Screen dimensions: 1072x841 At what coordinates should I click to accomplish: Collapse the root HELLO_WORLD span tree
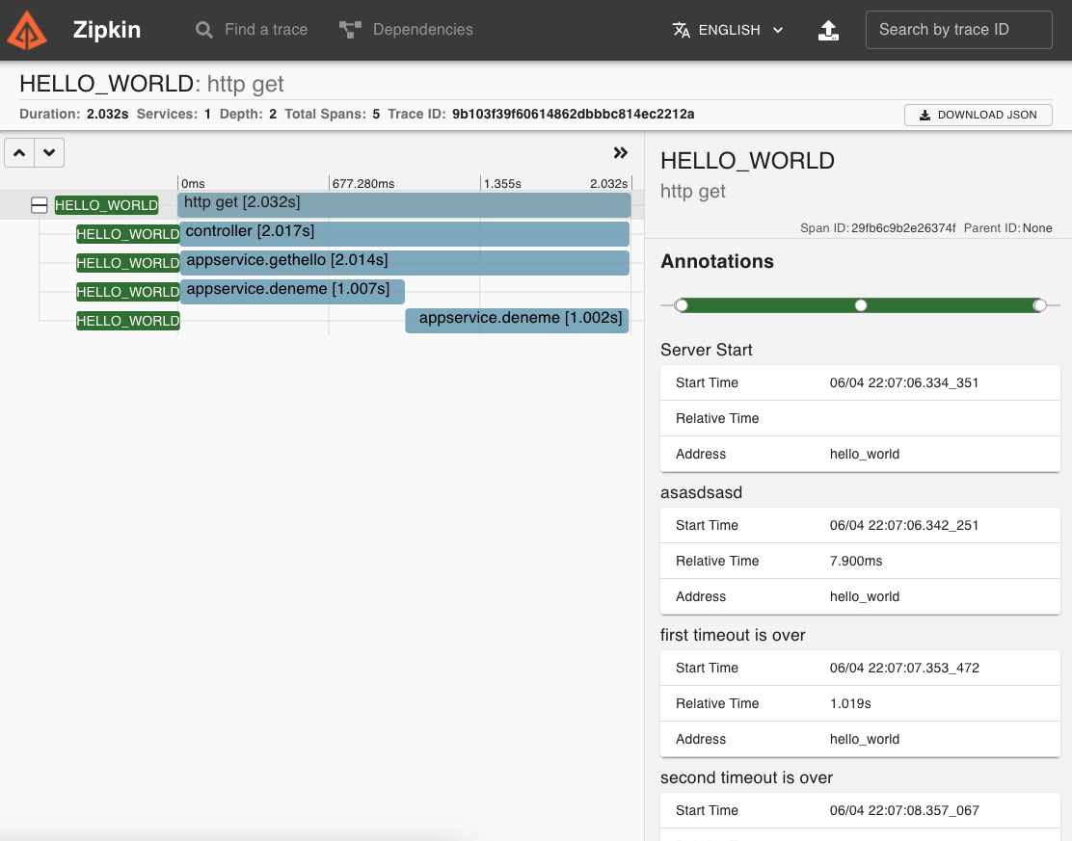(39, 205)
